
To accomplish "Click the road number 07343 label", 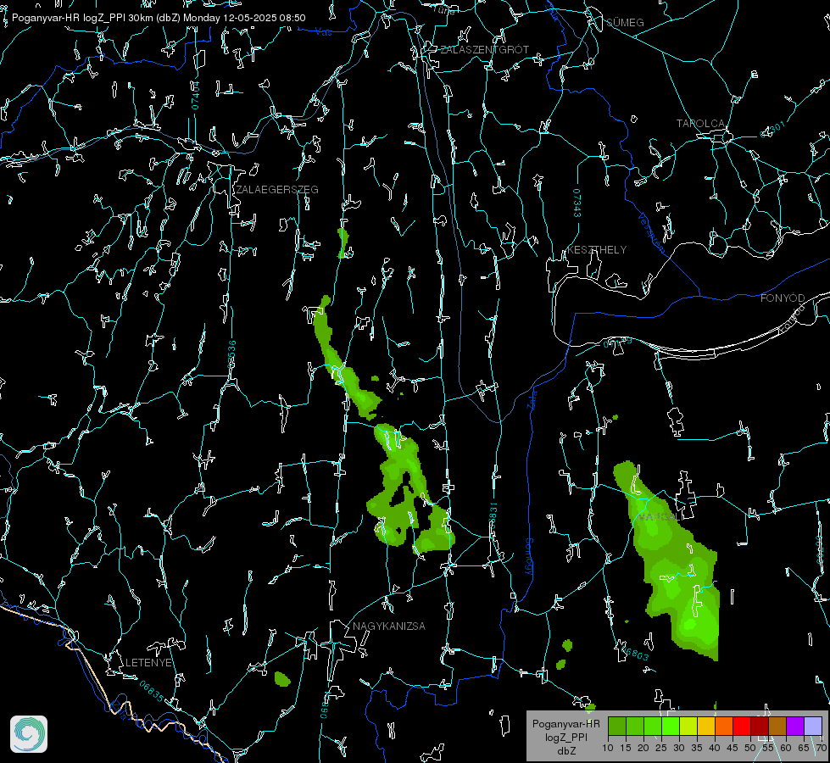I will click(577, 203).
